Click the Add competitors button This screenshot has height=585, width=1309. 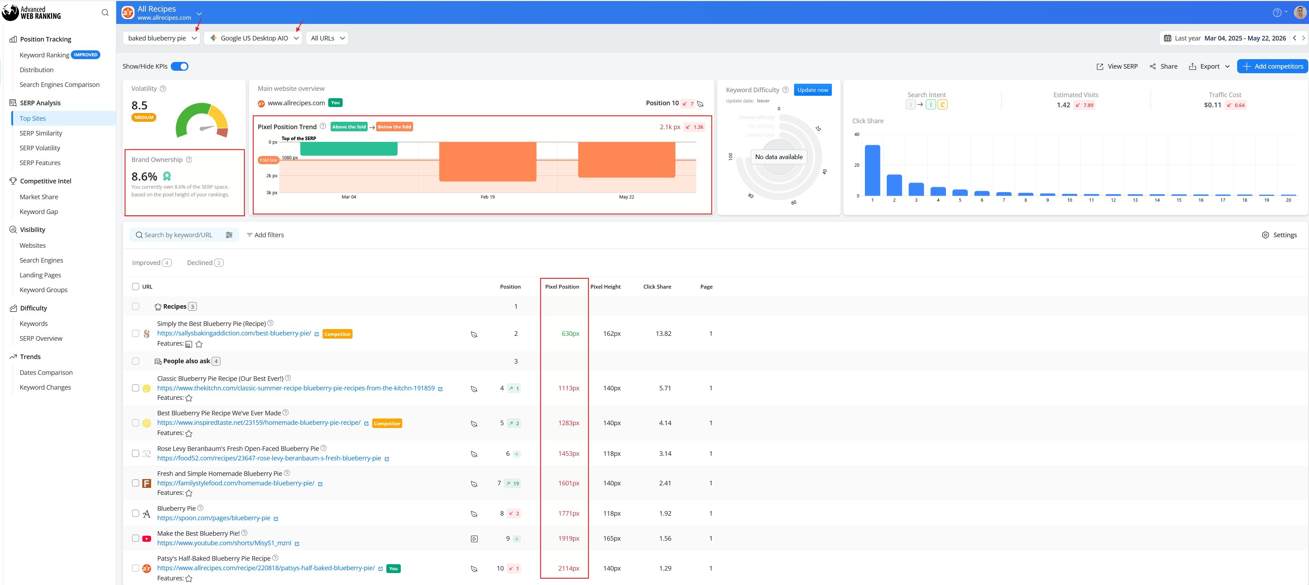(x=1272, y=67)
